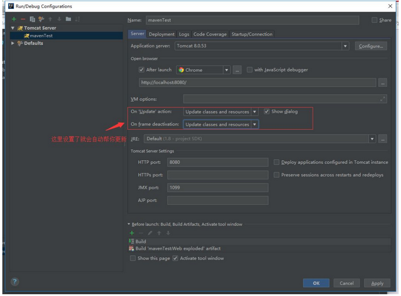Move the configuration up with the arrow icon
This screenshot has width=401, height=296.
coord(50,19)
